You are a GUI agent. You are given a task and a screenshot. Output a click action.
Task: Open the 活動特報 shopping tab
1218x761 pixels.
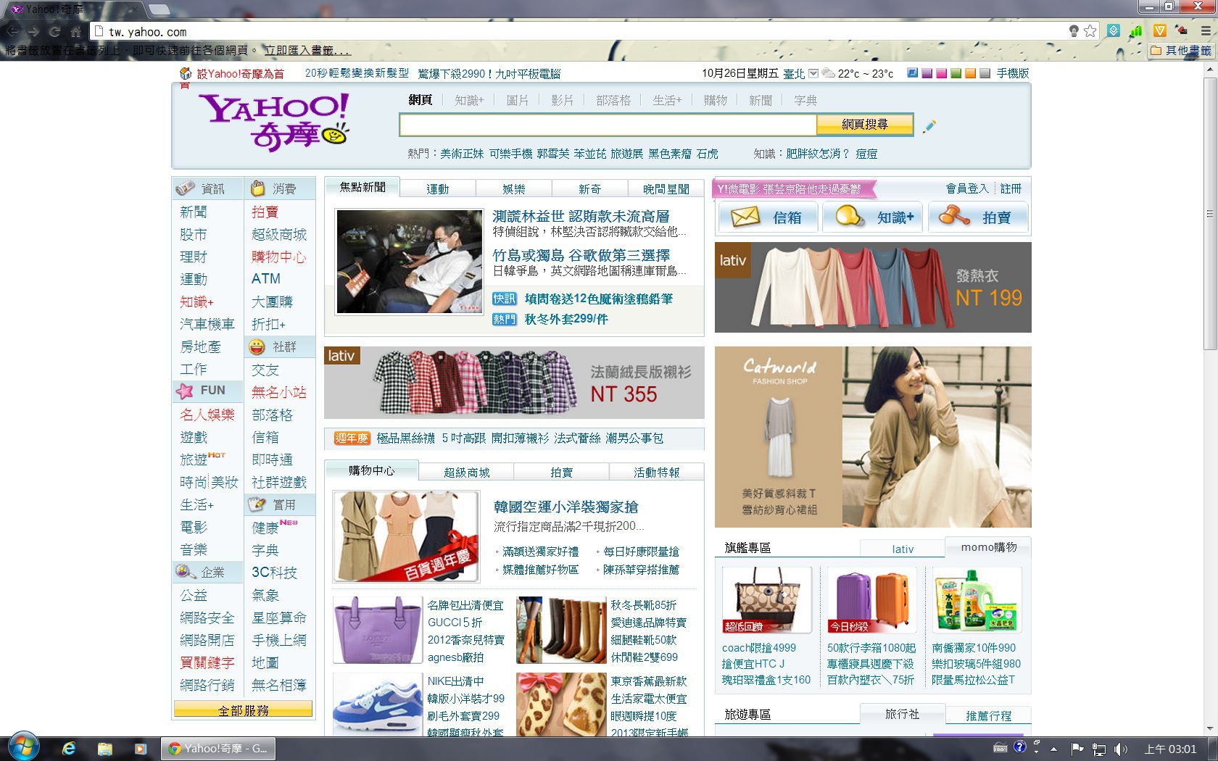(x=657, y=472)
